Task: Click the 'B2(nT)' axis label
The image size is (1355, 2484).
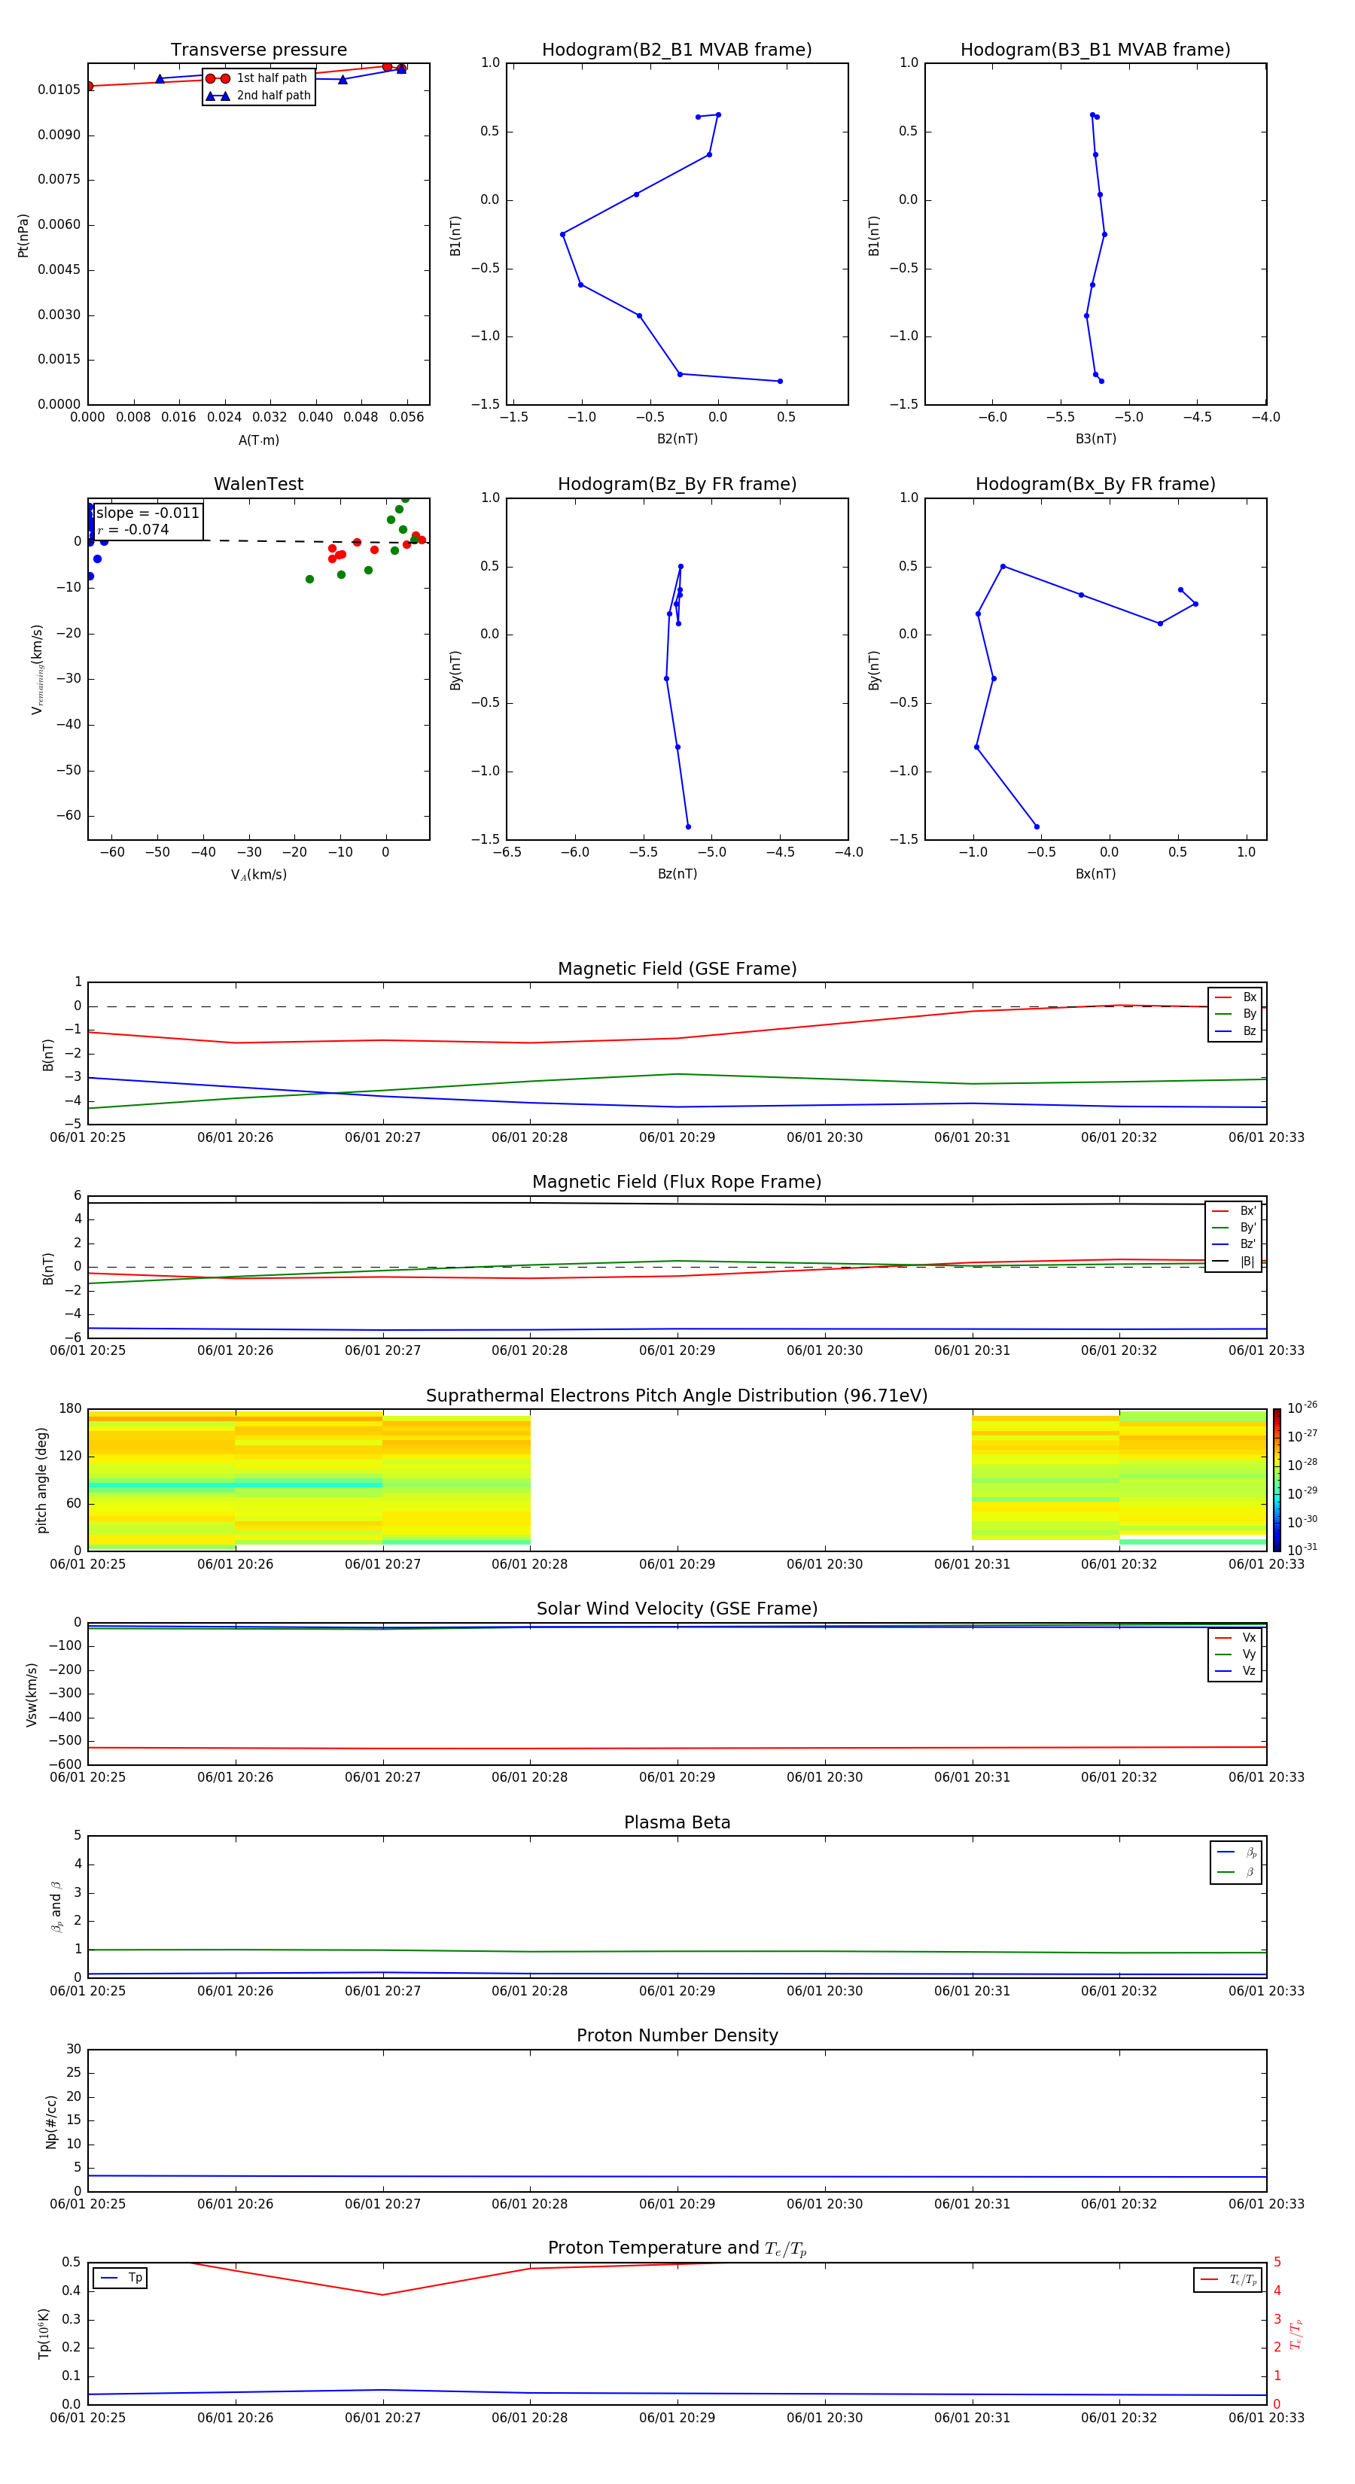Action: pos(677,439)
